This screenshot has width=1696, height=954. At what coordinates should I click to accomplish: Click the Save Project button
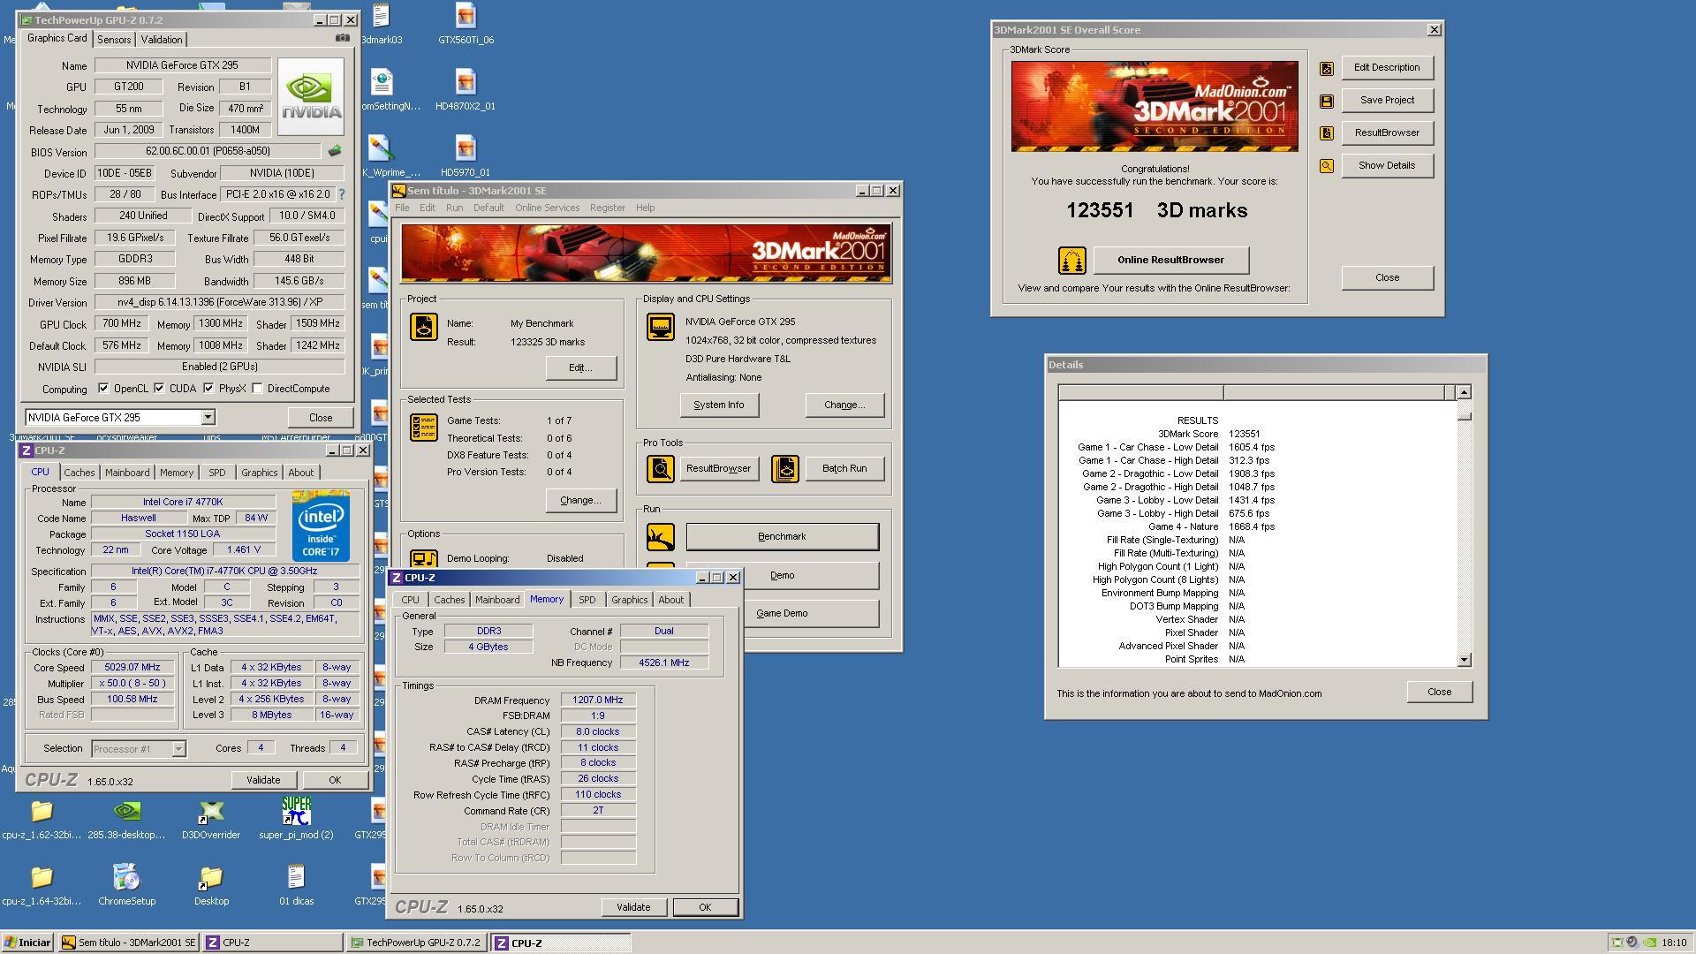click(x=1387, y=101)
